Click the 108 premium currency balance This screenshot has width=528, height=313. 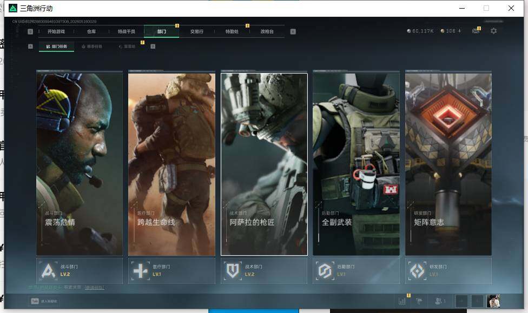pos(448,31)
